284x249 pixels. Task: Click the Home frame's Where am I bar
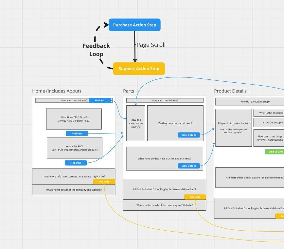(x=74, y=100)
